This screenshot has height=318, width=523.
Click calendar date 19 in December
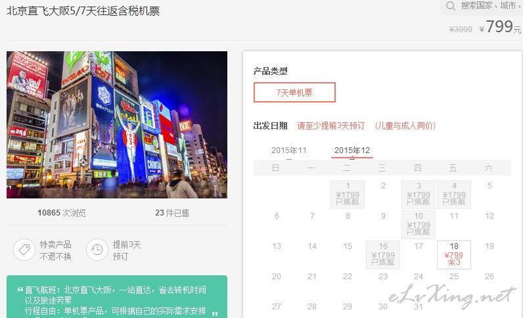pyautogui.click(x=489, y=246)
